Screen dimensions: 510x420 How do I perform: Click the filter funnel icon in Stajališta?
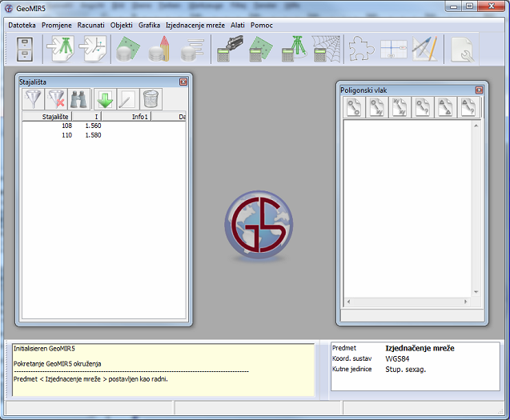[x=34, y=99]
